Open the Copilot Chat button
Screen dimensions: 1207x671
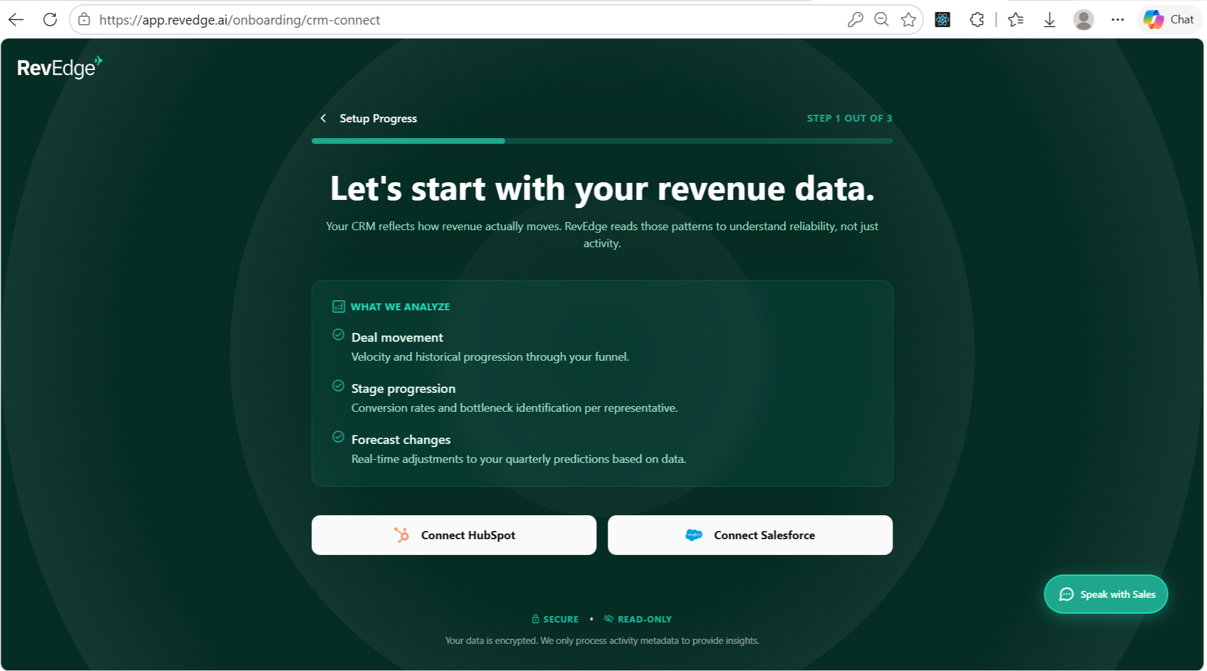tap(1169, 20)
